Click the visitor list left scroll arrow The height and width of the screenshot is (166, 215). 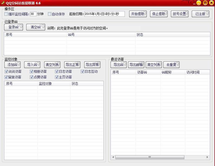[x=113, y=157]
